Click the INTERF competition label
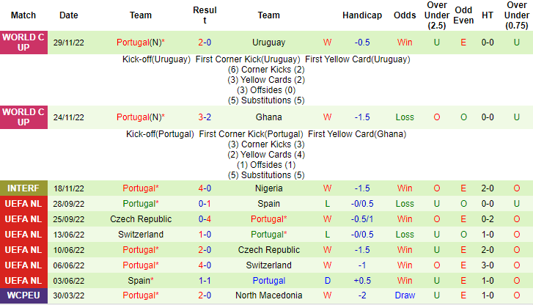533x305 pixels. pyautogui.click(x=23, y=188)
